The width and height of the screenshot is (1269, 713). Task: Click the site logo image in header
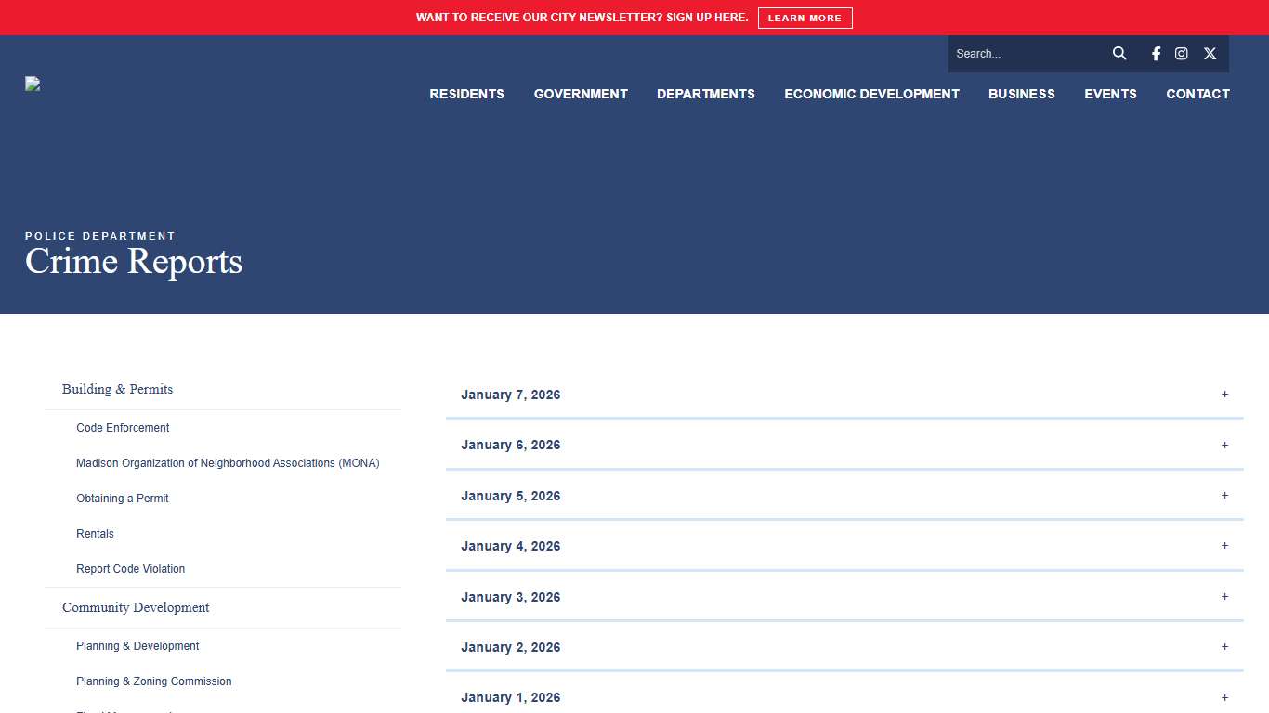click(33, 84)
